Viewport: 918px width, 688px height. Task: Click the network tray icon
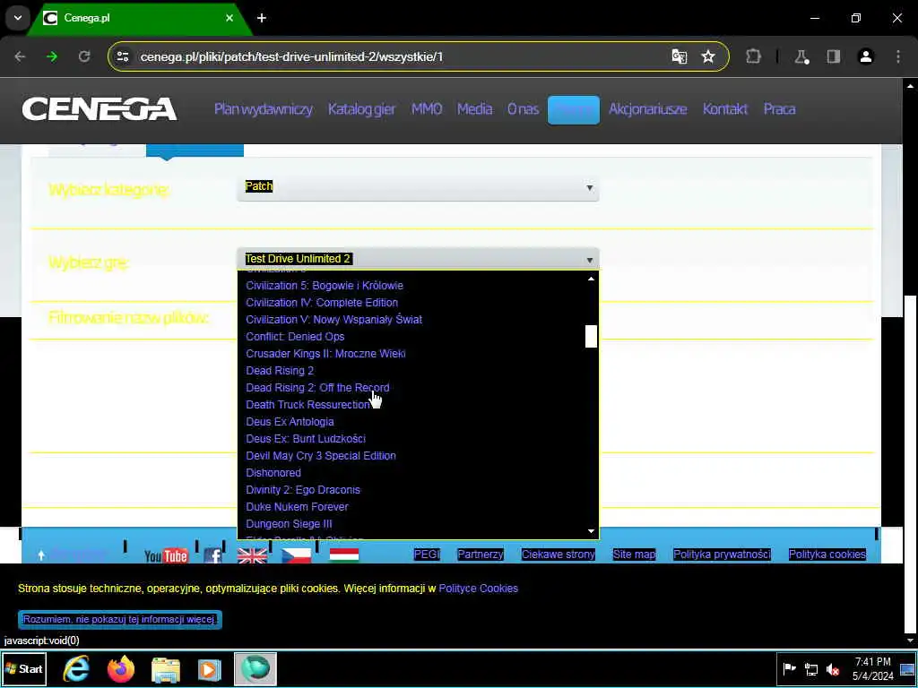(x=810, y=669)
